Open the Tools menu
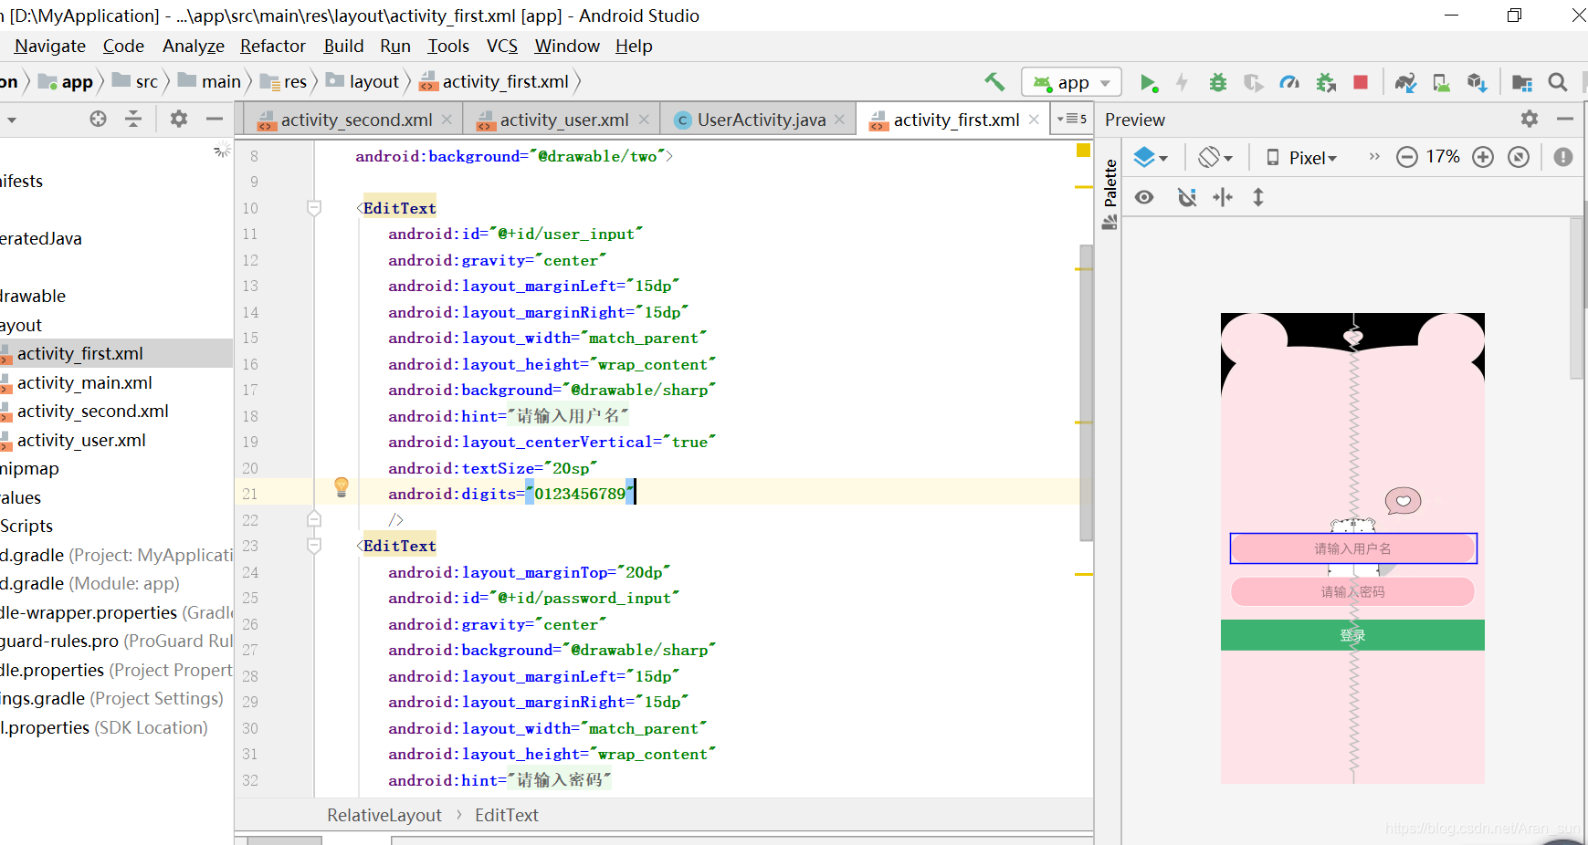The image size is (1588, 845). [x=447, y=46]
